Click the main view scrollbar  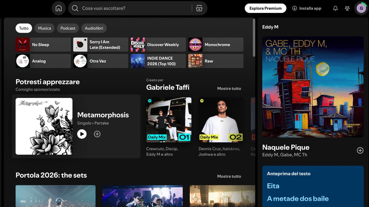(x=254, y=38)
